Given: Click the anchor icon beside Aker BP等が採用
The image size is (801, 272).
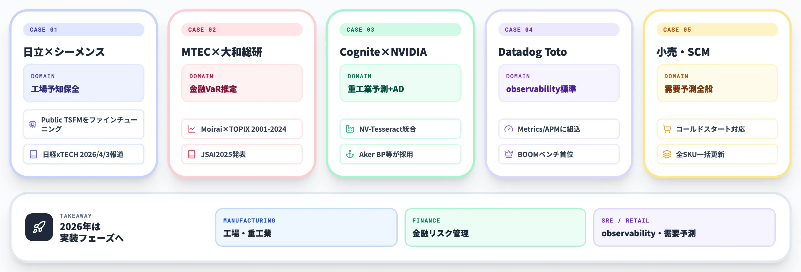Looking at the screenshot, I should [350, 154].
